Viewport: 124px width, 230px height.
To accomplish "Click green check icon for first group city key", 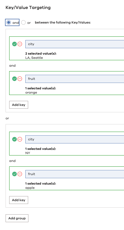I will [14, 44].
